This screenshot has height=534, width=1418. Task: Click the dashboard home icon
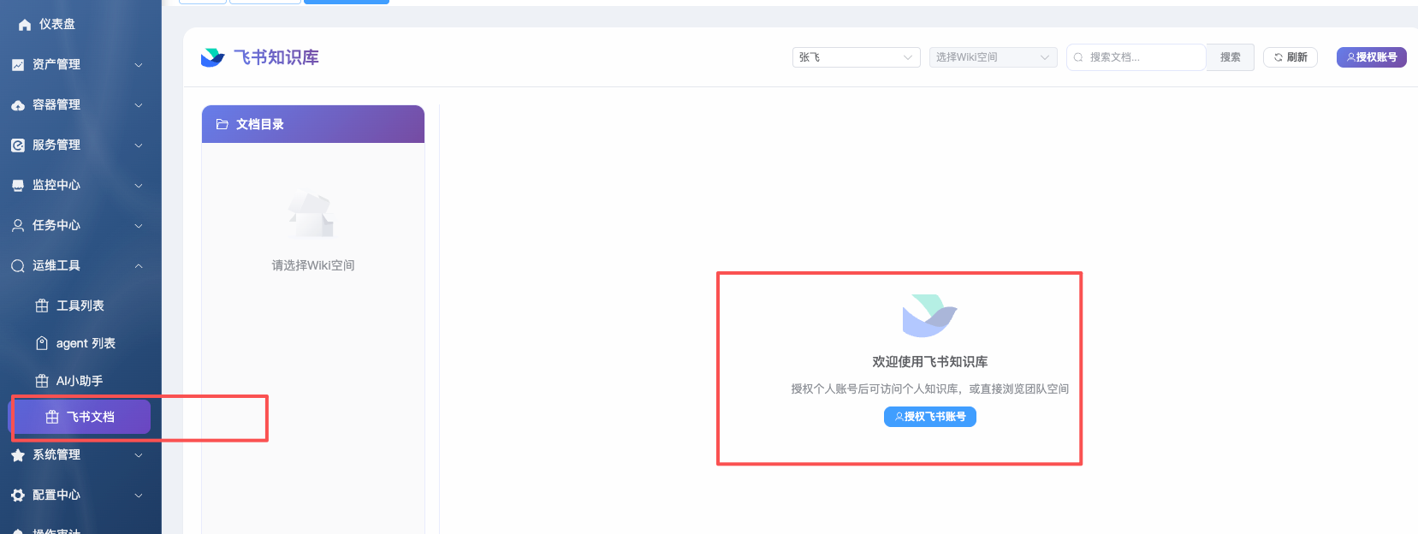pyautogui.click(x=25, y=25)
